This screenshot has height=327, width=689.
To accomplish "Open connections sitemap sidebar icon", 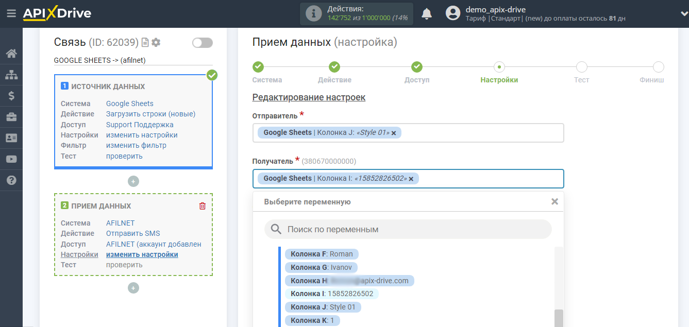I will tap(11, 75).
